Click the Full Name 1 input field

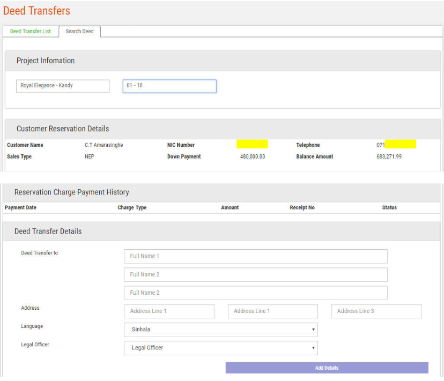coord(255,256)
